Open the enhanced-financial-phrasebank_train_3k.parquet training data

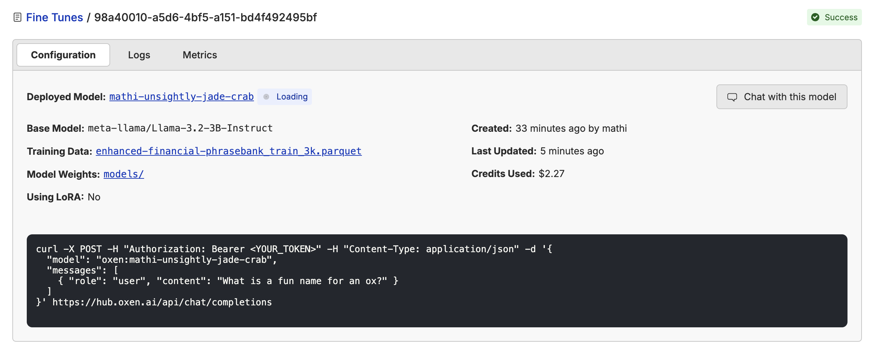point(229,151)
